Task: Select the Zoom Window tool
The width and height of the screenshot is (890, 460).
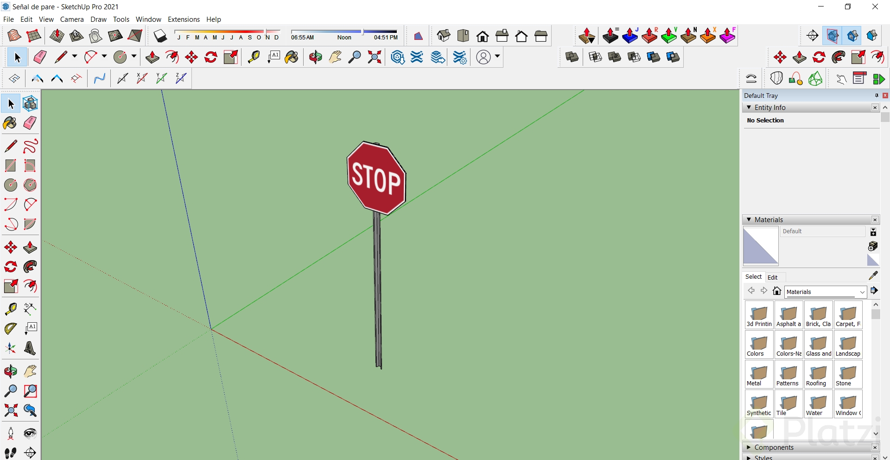Action: pyautogui.click(x=30, y=391)
